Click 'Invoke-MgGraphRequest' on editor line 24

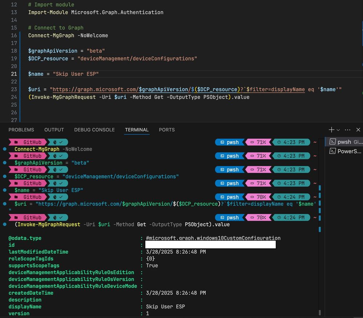64,97
